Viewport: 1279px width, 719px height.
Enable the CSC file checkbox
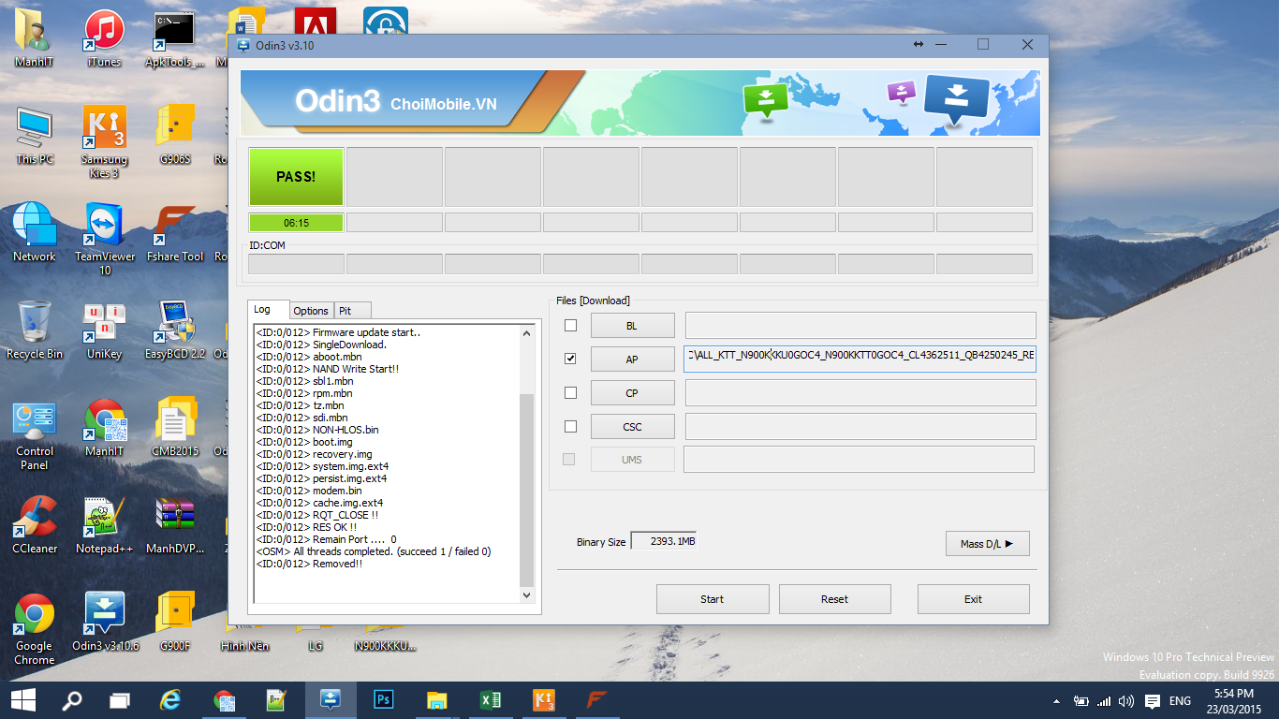click(x=570, y=426)
